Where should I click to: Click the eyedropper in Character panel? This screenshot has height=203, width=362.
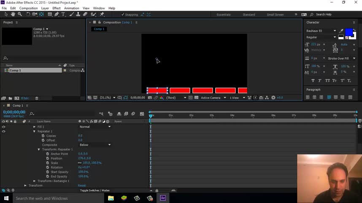click(341, 31)
